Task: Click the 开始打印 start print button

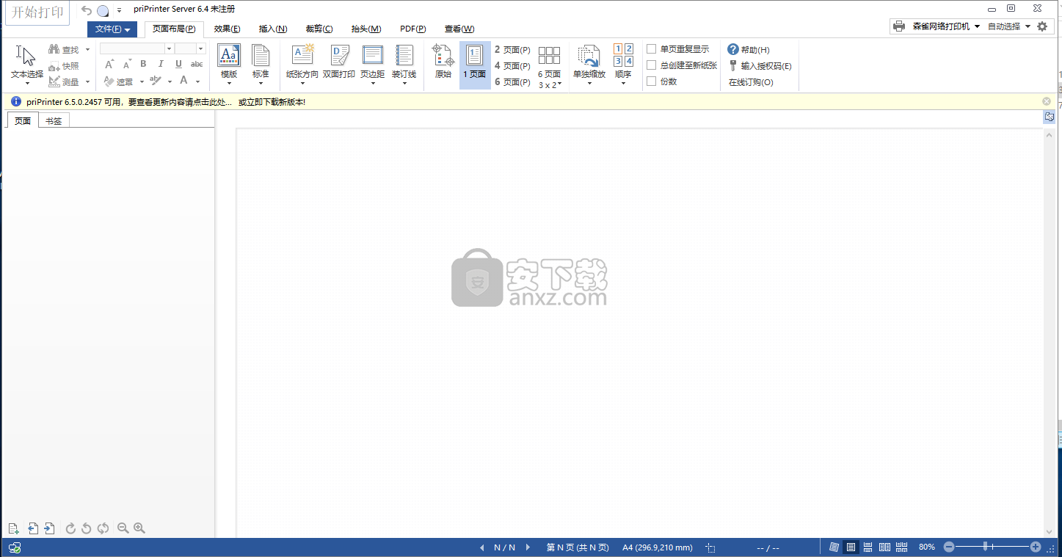Action: 37,12
